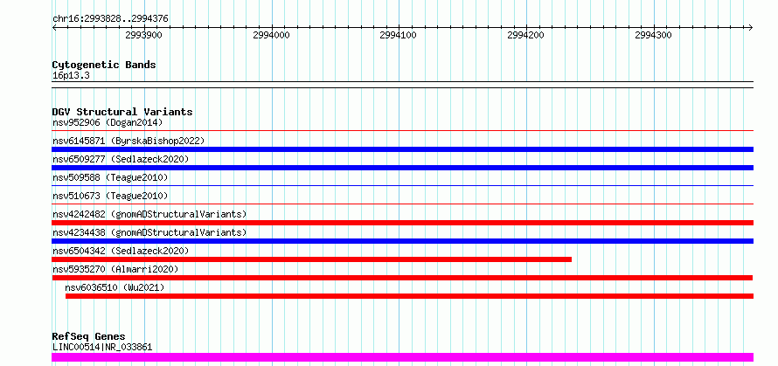Select the nsv4242482 red variant bar
The height and width of the screenshot is (366, 778).
point(402,223)
